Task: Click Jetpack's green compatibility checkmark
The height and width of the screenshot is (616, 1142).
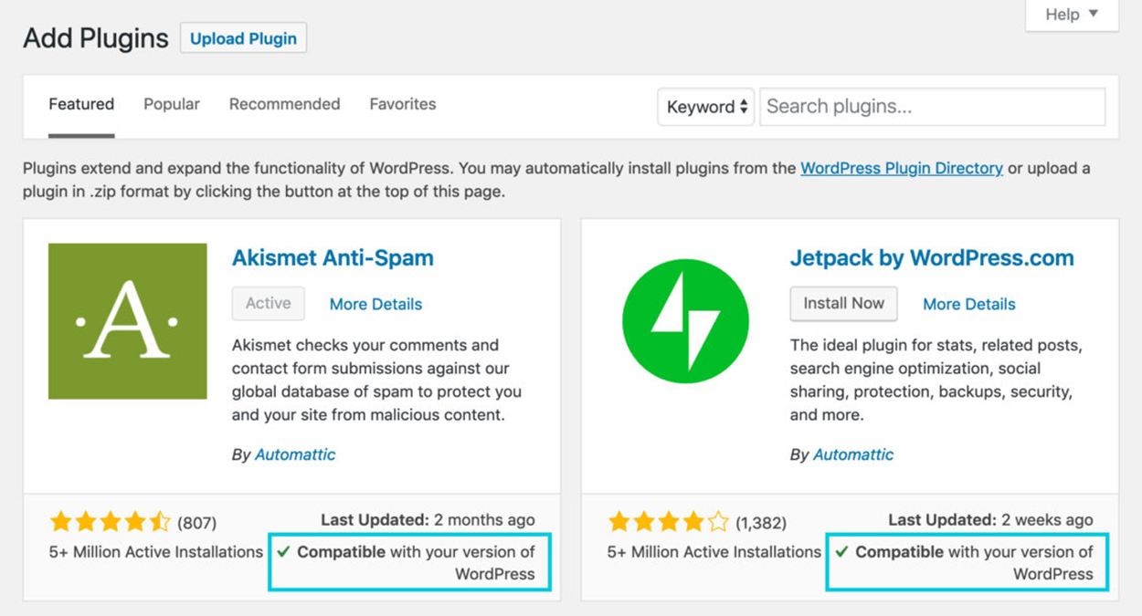Action: (x=842, y=551)
